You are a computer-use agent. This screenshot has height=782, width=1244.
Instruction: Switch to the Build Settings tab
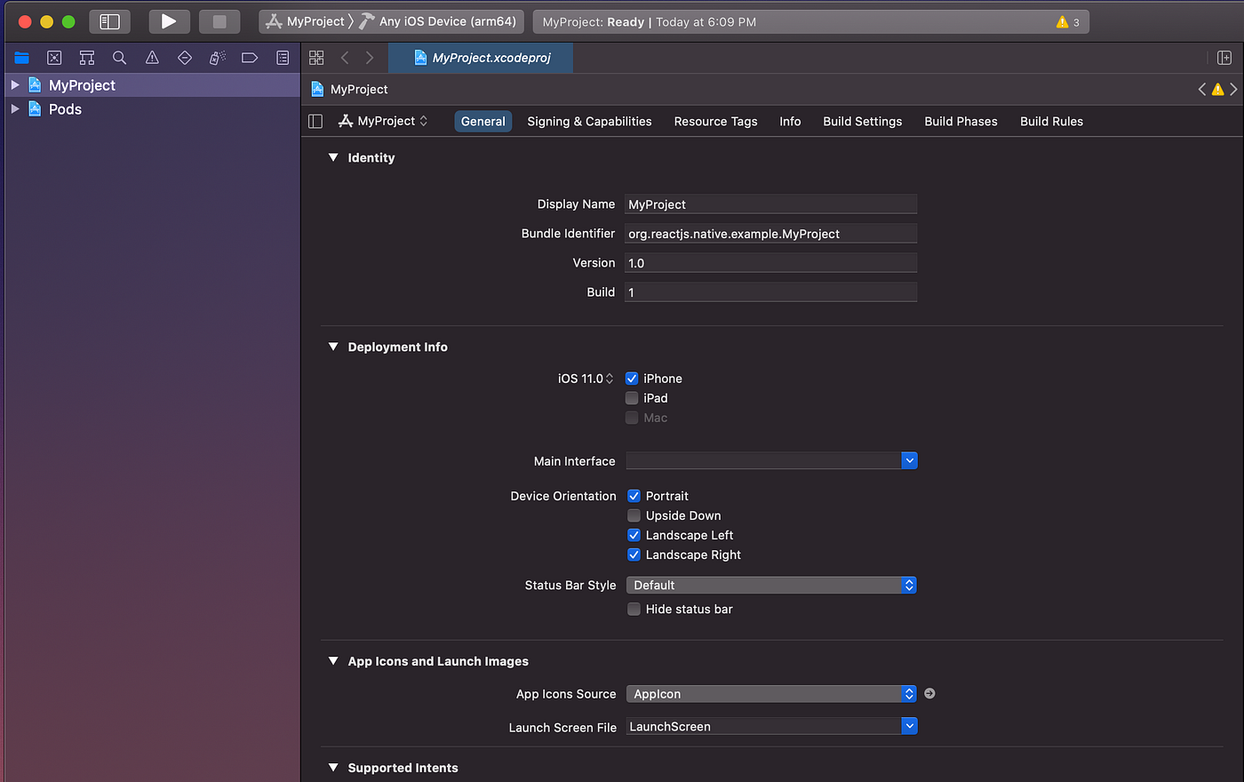click(x=862, y=121)
